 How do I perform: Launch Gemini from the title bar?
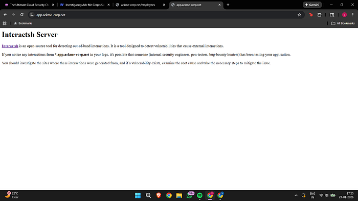312,5
